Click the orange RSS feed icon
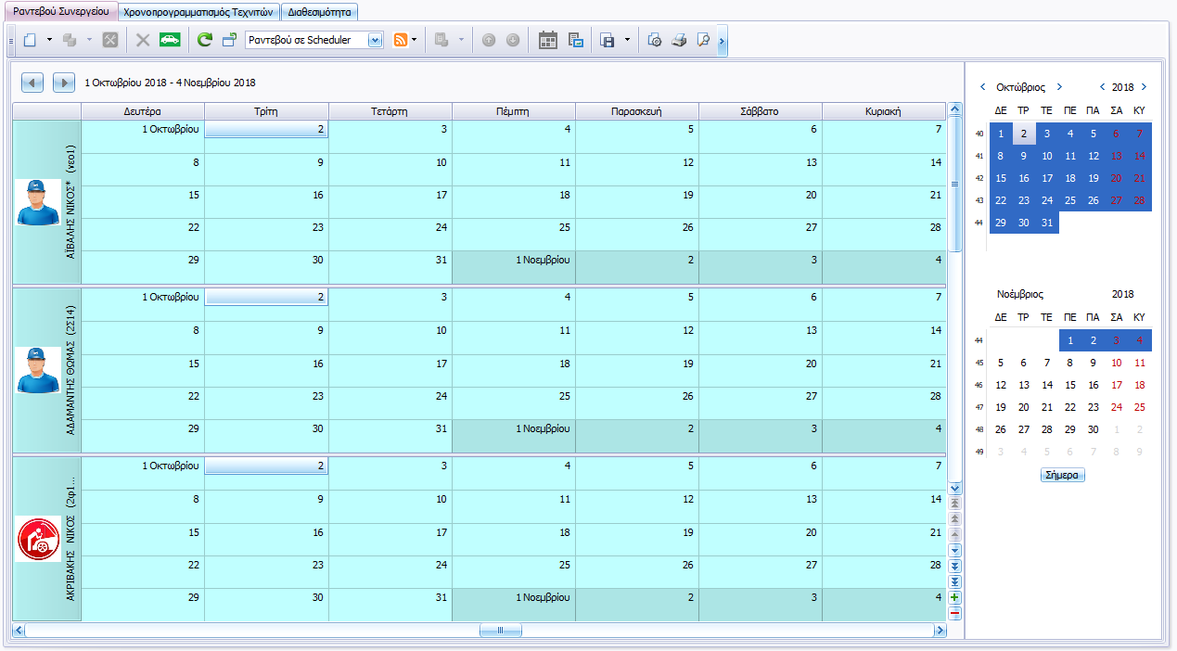Screen dimensions: 1177x651 click(401, 40)
